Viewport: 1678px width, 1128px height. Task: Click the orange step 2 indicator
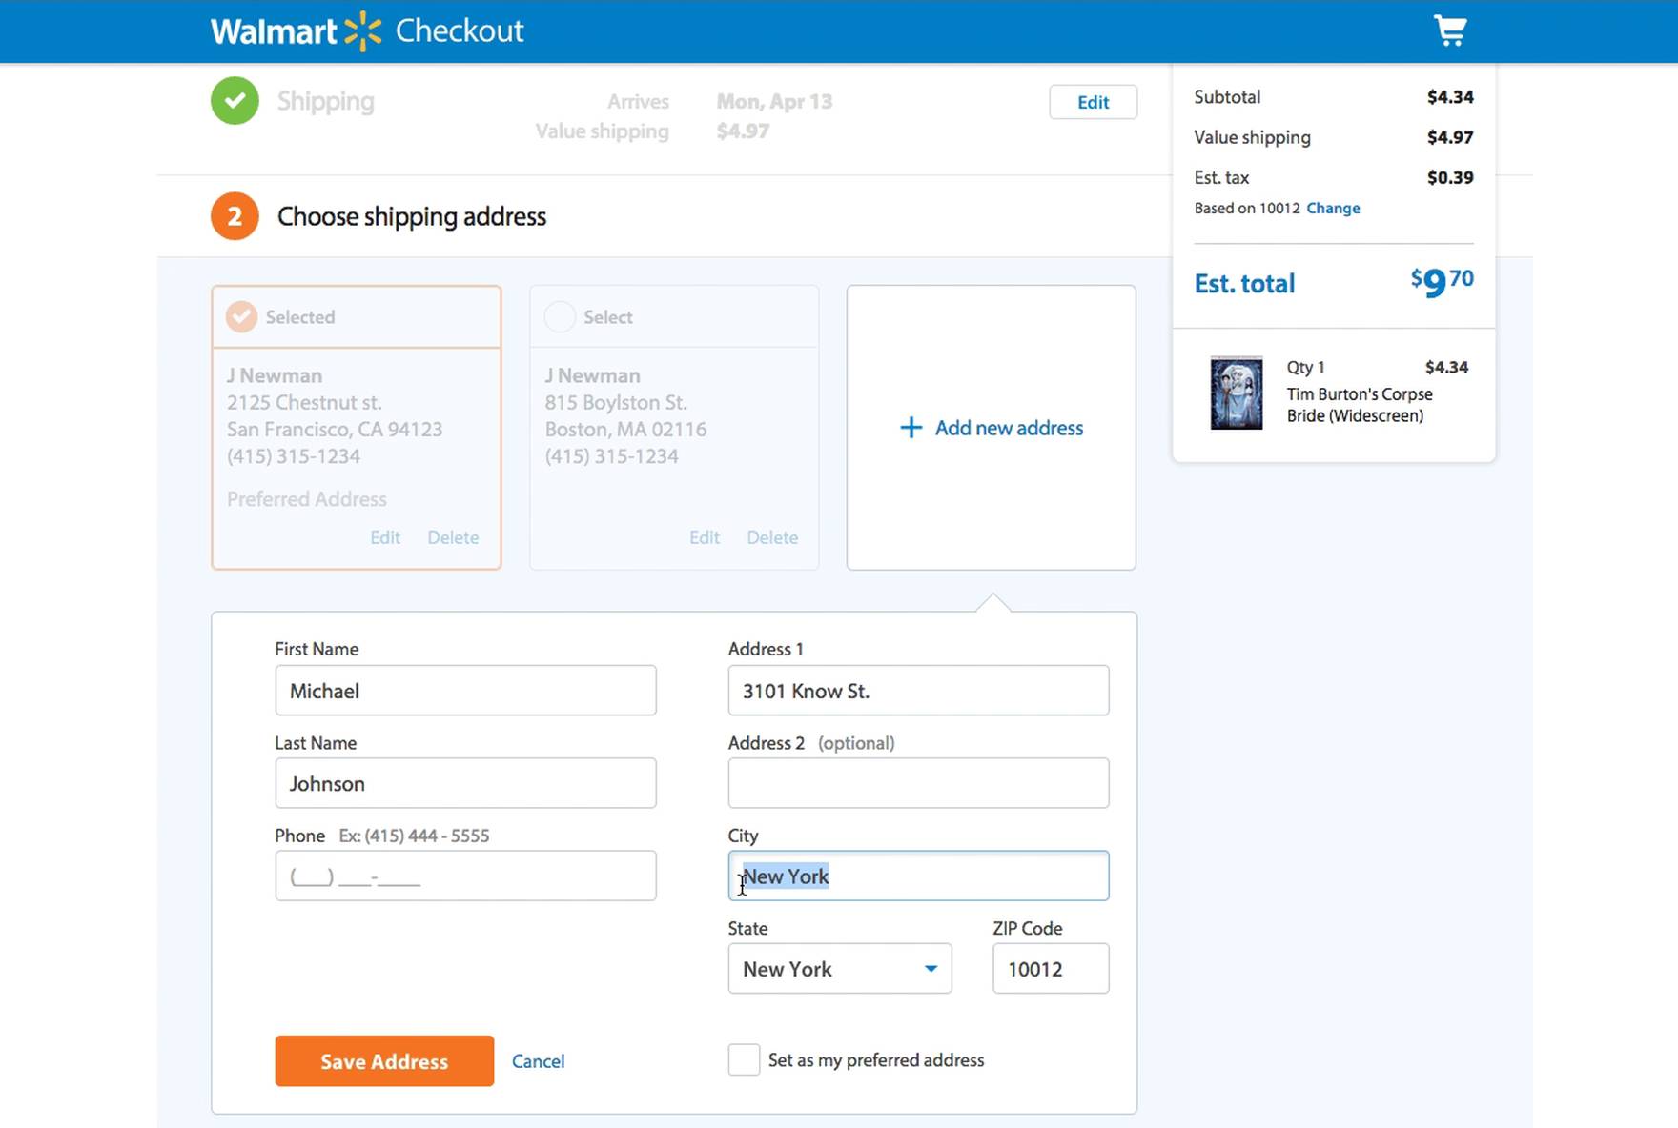pos(234,216)
